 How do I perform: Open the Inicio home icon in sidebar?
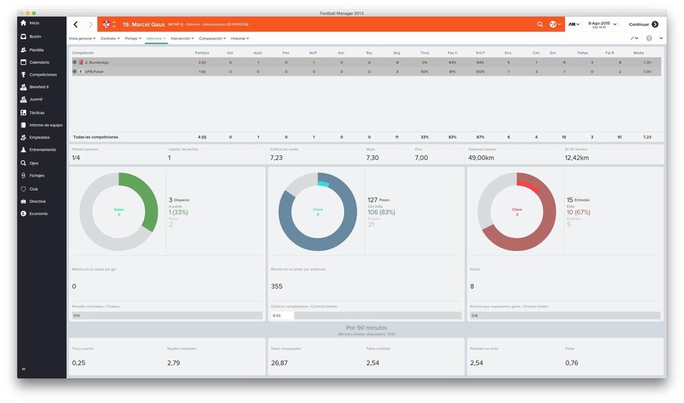click(x=23, y=23)
